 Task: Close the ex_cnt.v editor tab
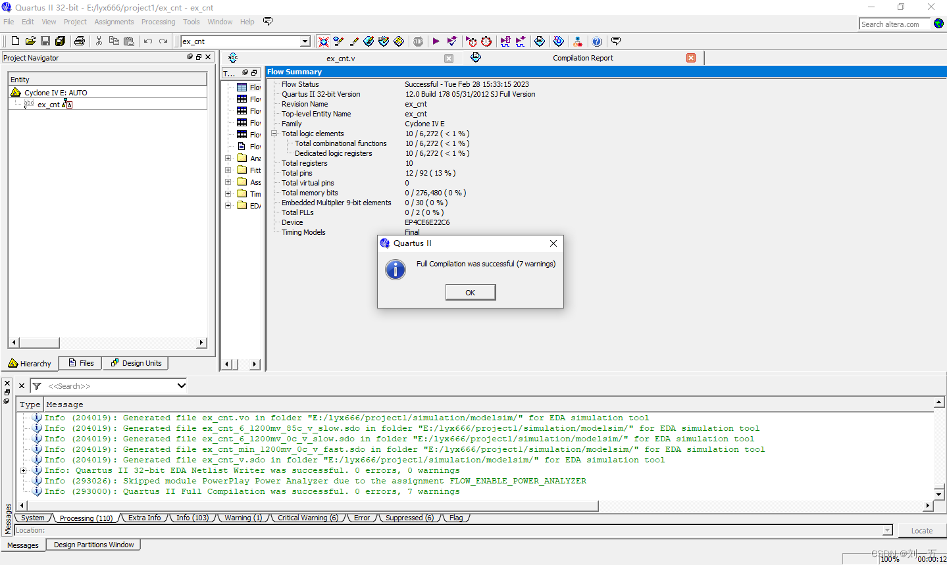[x=449, y=59]
